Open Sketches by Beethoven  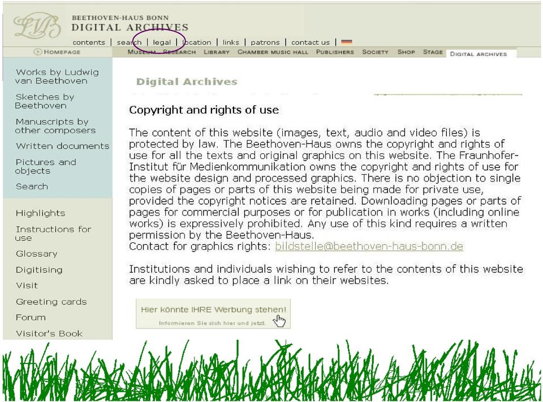coord(44,101)
